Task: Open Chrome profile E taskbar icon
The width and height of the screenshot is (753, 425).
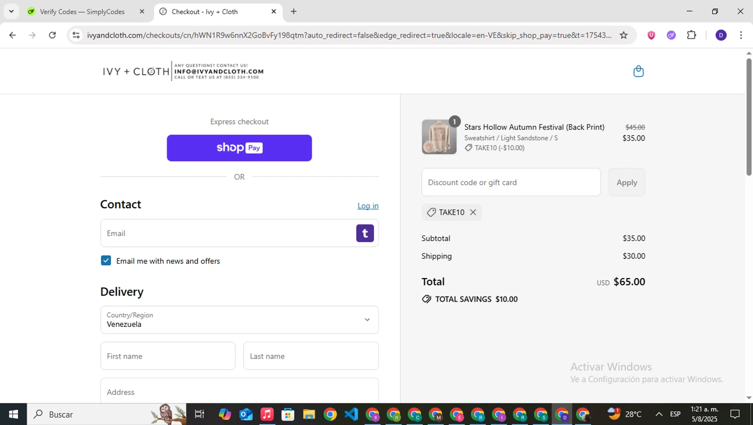Action: point(457,414)
